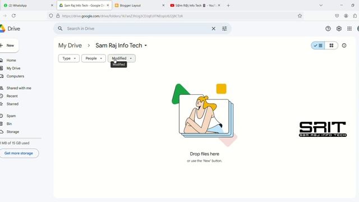Switch to list layout view
The image size is (359, 202).
(x=318, y=45)
